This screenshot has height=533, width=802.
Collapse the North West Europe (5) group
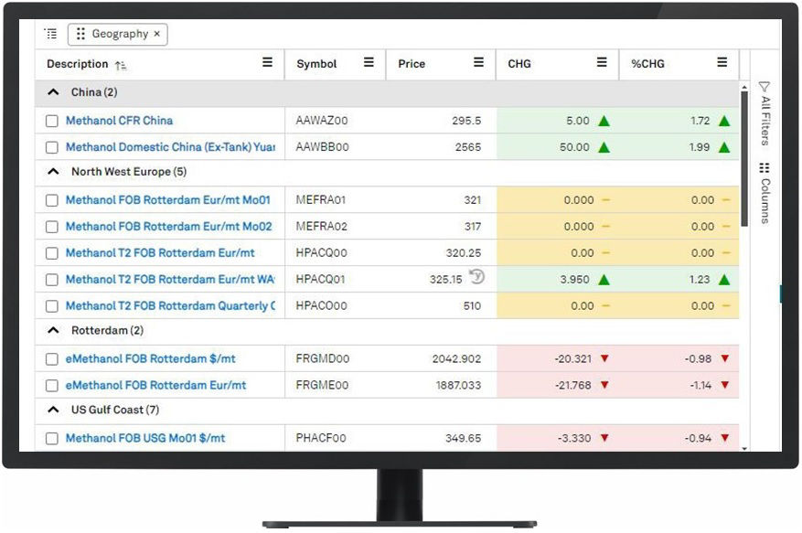point(53,172)
